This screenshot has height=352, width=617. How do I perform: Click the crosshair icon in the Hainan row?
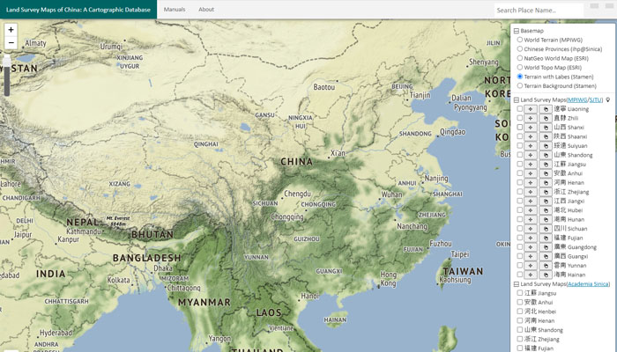tap(531, 275)
